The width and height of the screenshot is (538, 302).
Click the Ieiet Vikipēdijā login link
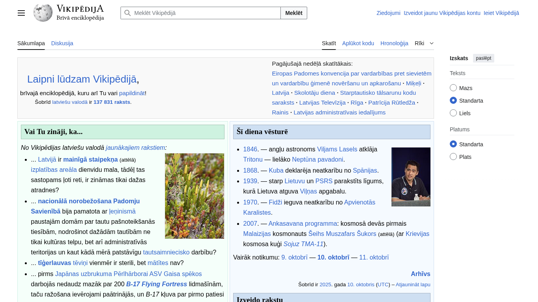[x=501, y=13]
